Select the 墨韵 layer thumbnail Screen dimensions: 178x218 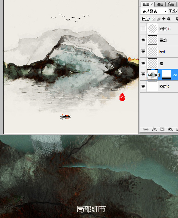[x=152, y=40]
